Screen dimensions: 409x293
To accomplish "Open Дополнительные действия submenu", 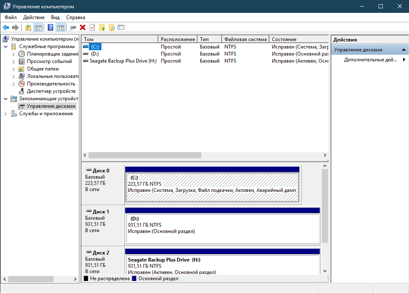I will [x=370, y=60].
